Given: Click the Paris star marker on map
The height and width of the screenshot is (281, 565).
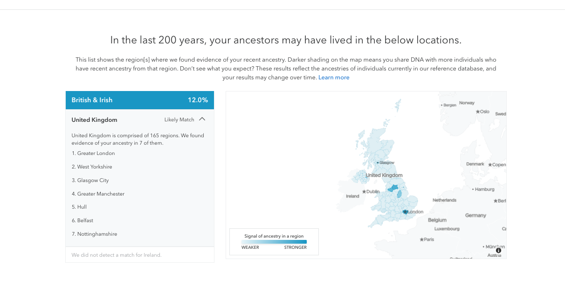Looking at the screenshot, I should point(422,239).
